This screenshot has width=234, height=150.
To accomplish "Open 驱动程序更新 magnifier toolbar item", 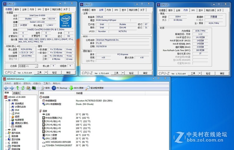I will click(x=94, y=88).
